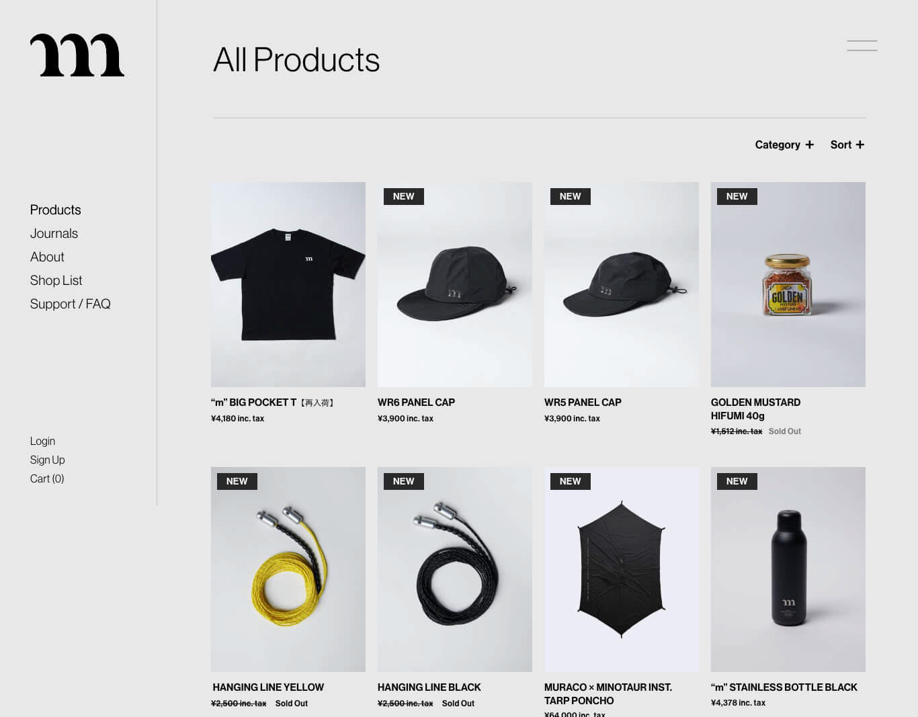Image resolution: width=918 pixels, height=717 pixels.
Task: Expand the Sort options
Action: tap(847, 144)
